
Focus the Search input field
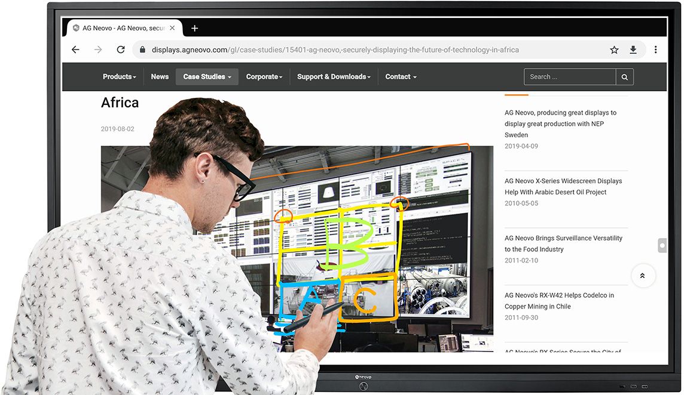tap(570, 76)
